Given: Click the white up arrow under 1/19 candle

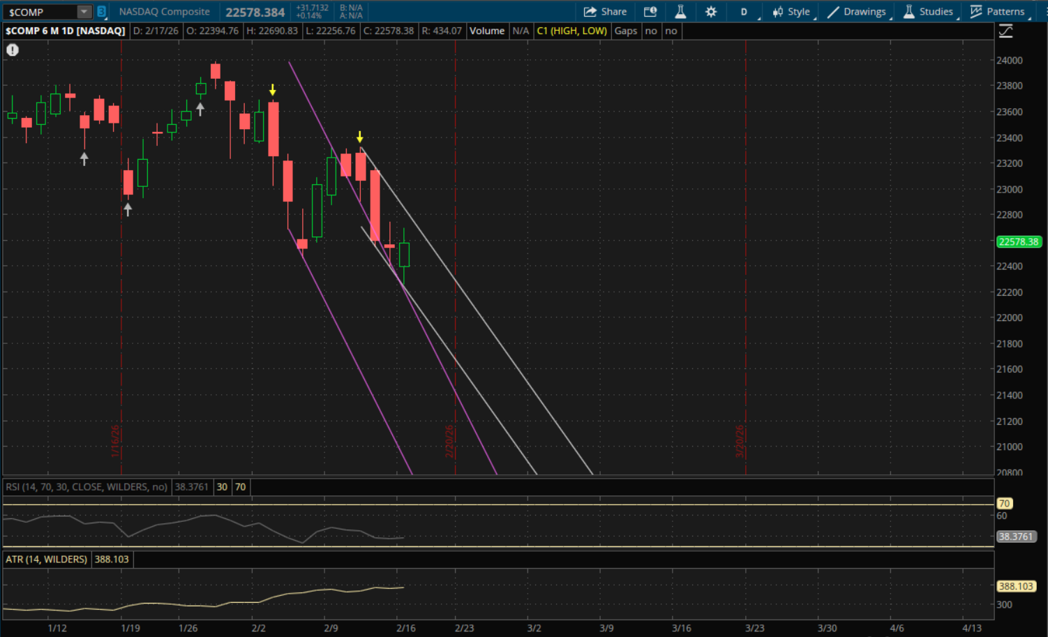Looking at the screenshot, I should tap(128, 209).
